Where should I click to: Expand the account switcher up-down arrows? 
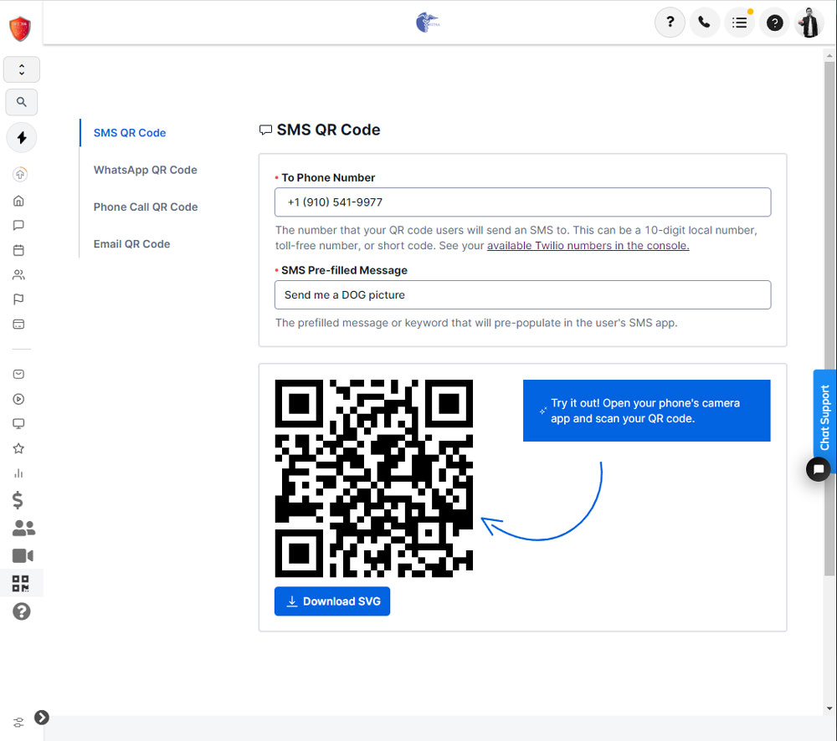[22, 69]
